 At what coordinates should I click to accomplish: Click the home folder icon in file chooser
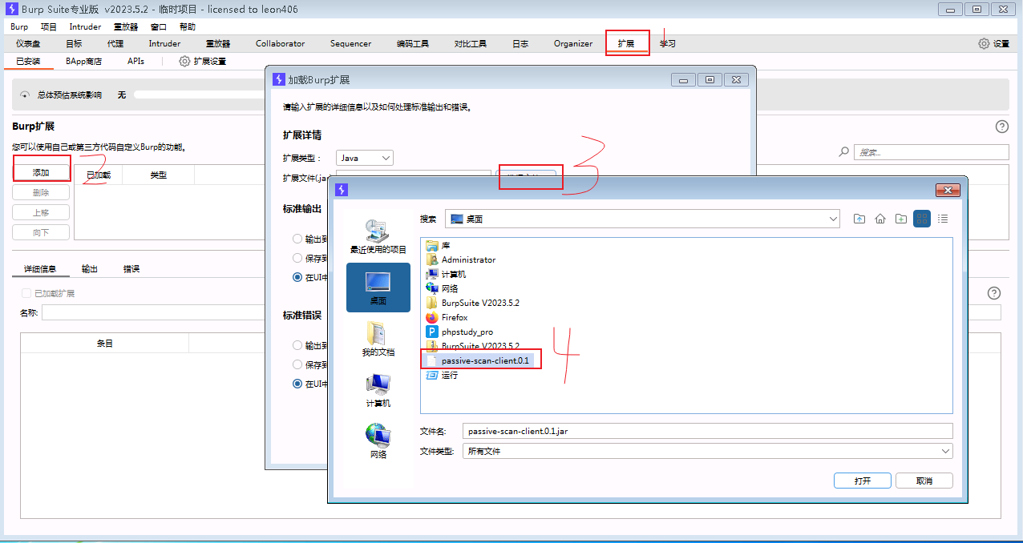(880, 219)
